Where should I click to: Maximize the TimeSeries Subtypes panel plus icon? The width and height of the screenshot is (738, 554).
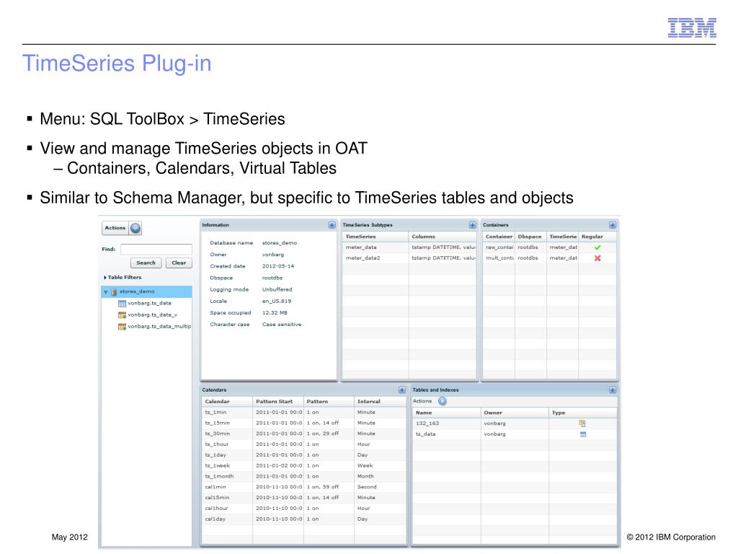[473, 225]
